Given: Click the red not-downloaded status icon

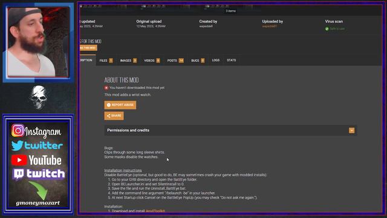Looking at the screenshot, I should pyautogui.click(x=106, y=88).
